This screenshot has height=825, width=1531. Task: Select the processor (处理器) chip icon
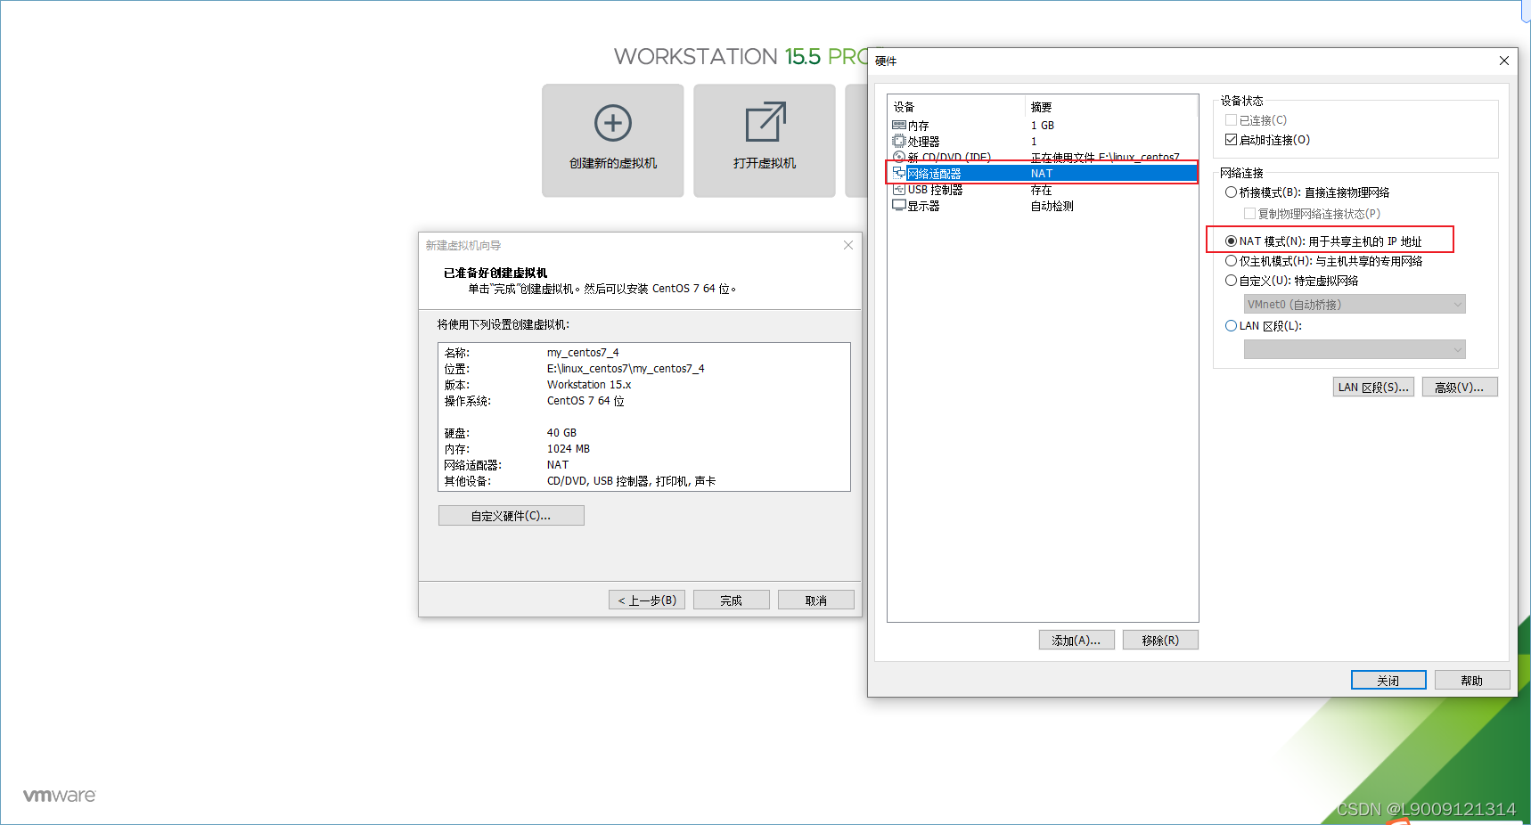click(x=899, y=142)
